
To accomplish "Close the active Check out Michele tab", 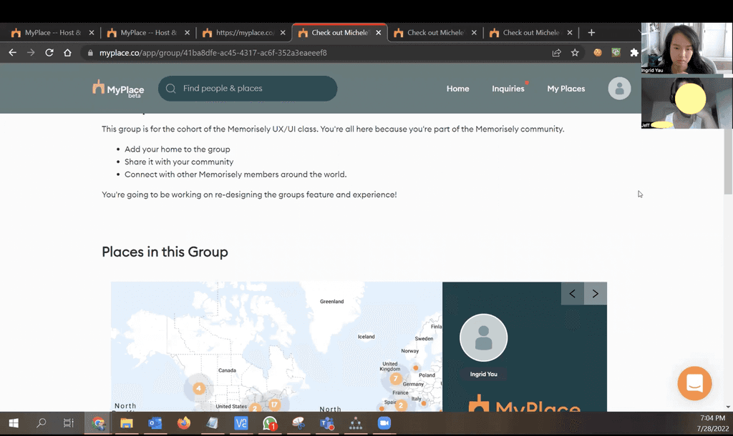I will pos(379,33).
